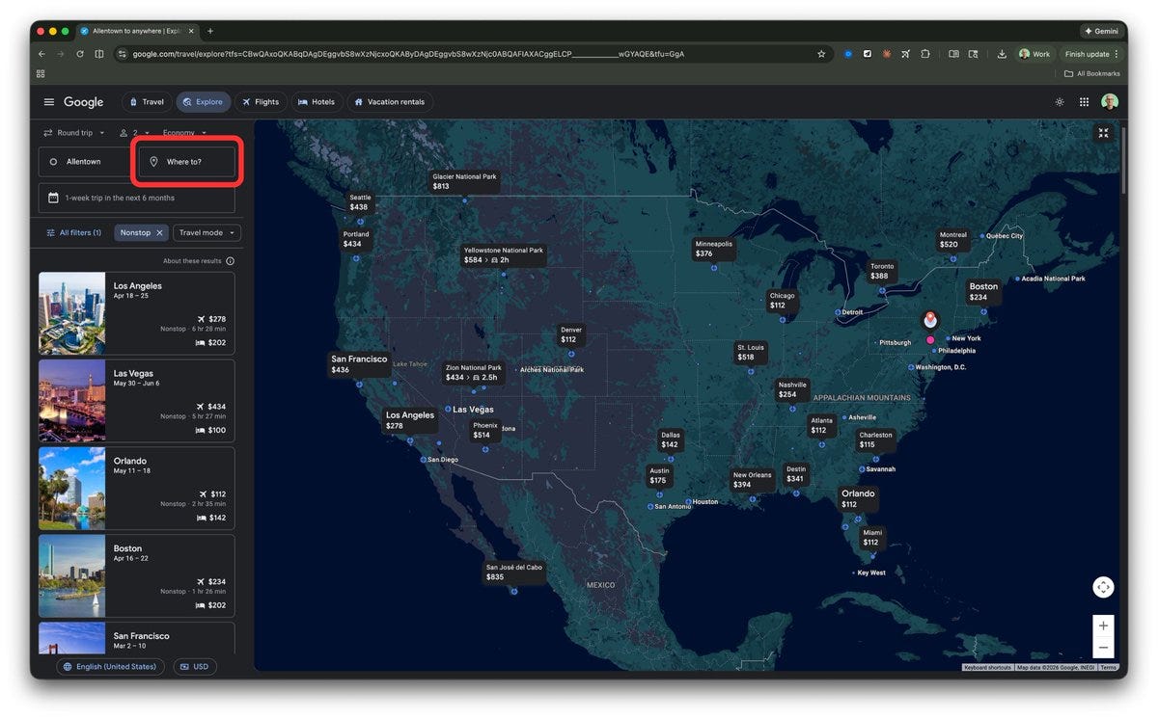Click the browser address bar URL
Viewport: 1158px width, 719px height.
pyautogui.click(x=408, y=54)
